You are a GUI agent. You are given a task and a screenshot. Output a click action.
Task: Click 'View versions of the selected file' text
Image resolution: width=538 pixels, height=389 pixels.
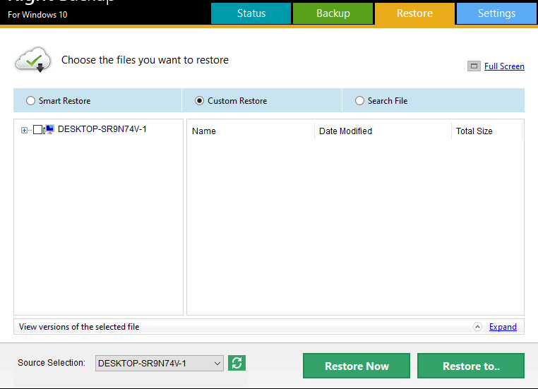(x=79, y=327)
